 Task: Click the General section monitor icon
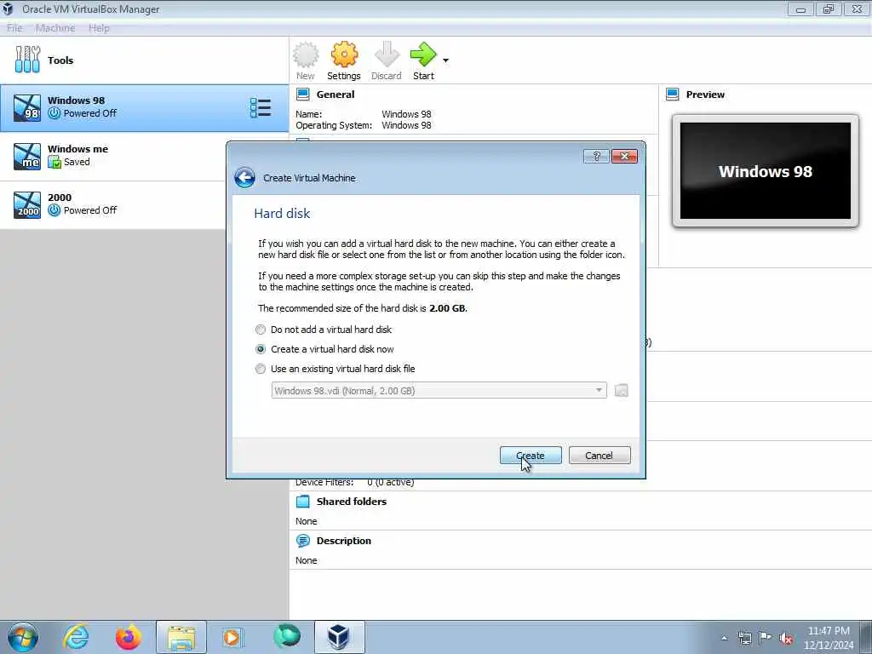click(303, 95)
